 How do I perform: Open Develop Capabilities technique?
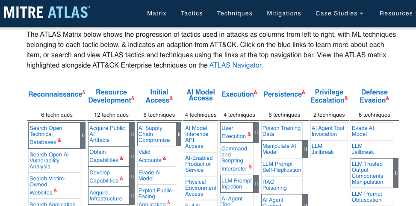104,177
